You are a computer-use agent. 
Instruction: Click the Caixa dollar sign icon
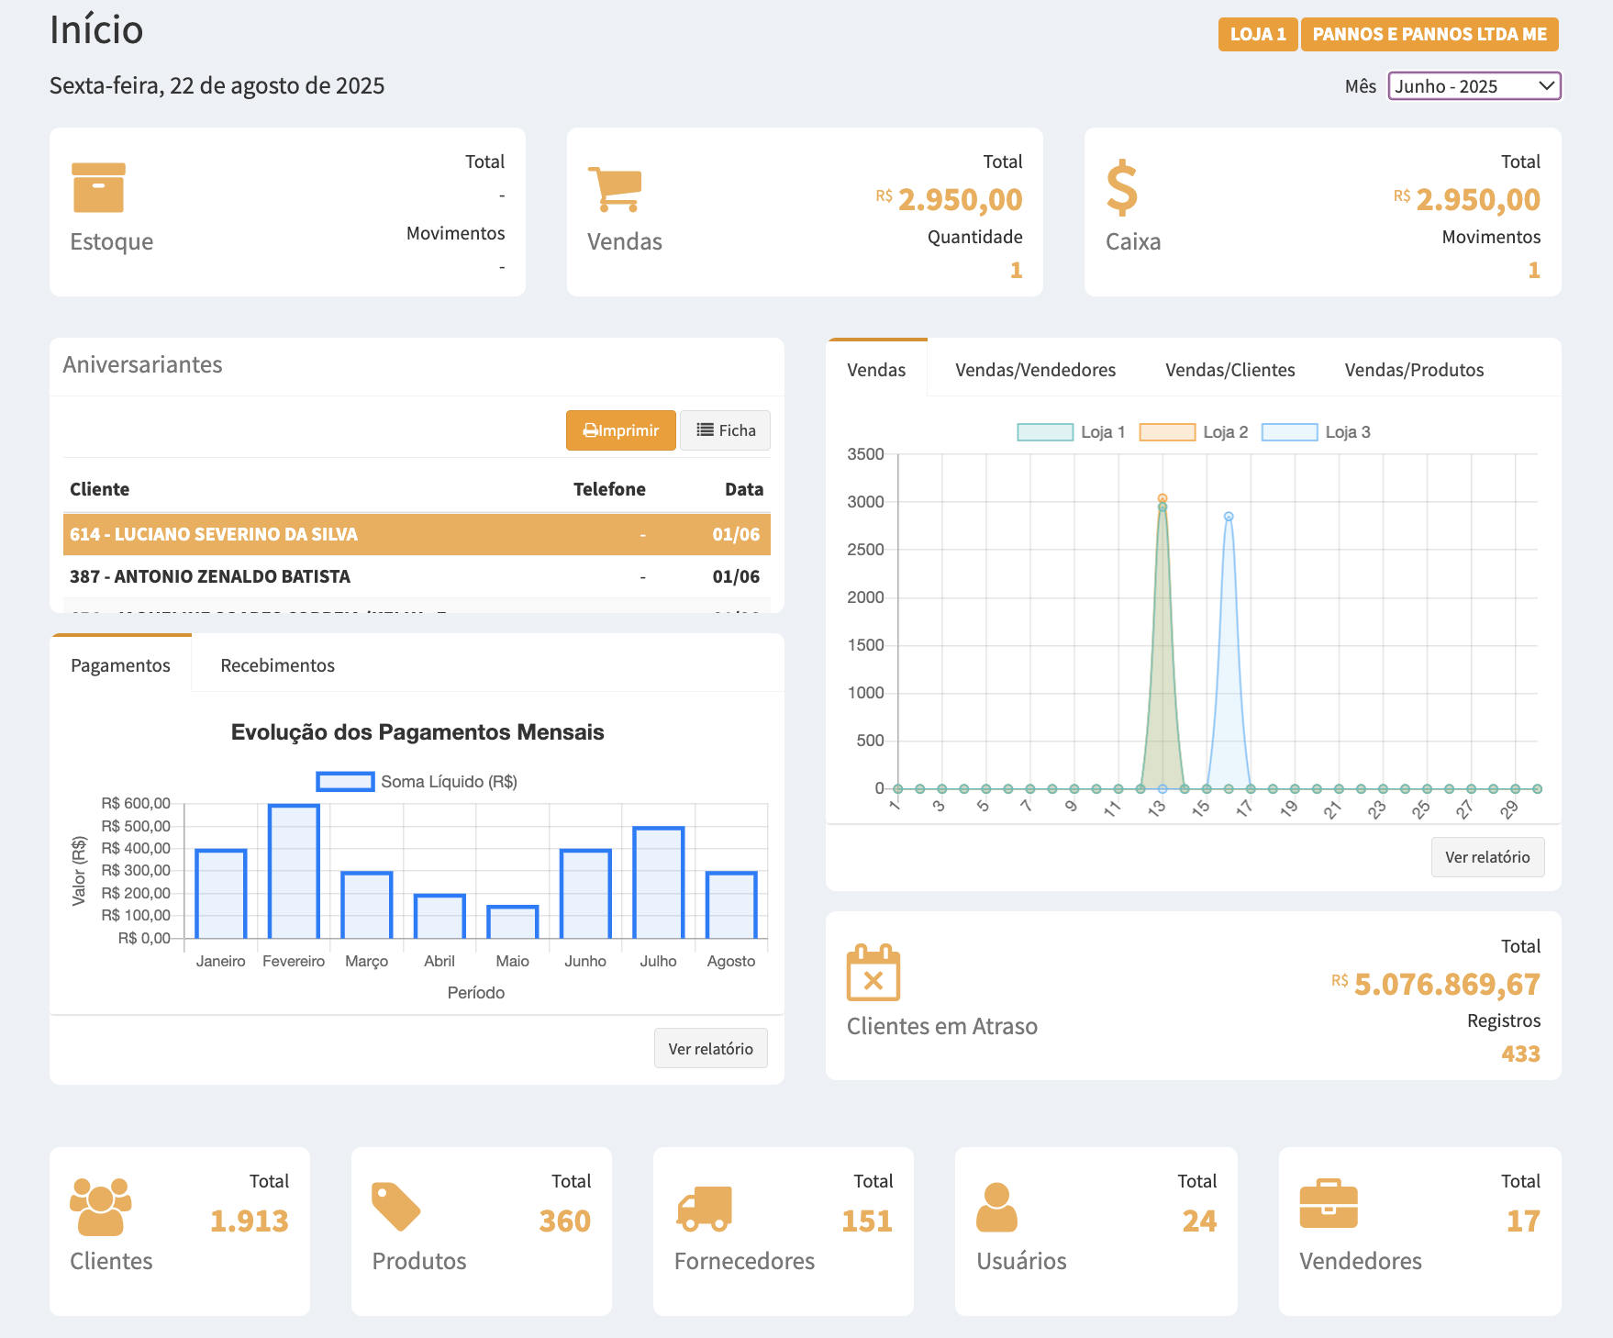click(x=1121, y=188)
